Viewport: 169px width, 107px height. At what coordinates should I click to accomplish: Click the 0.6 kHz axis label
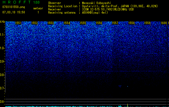(x=2, y=102)
